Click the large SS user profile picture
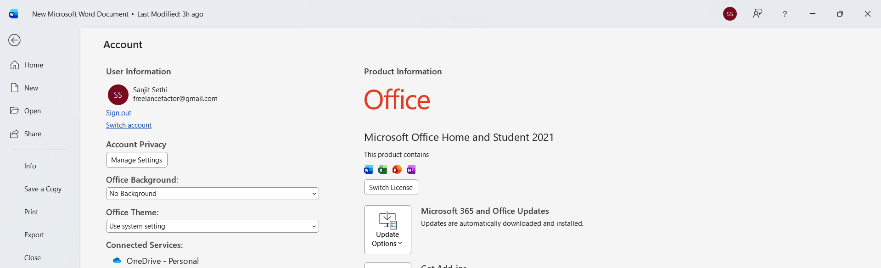 click(x=118, y=95)
